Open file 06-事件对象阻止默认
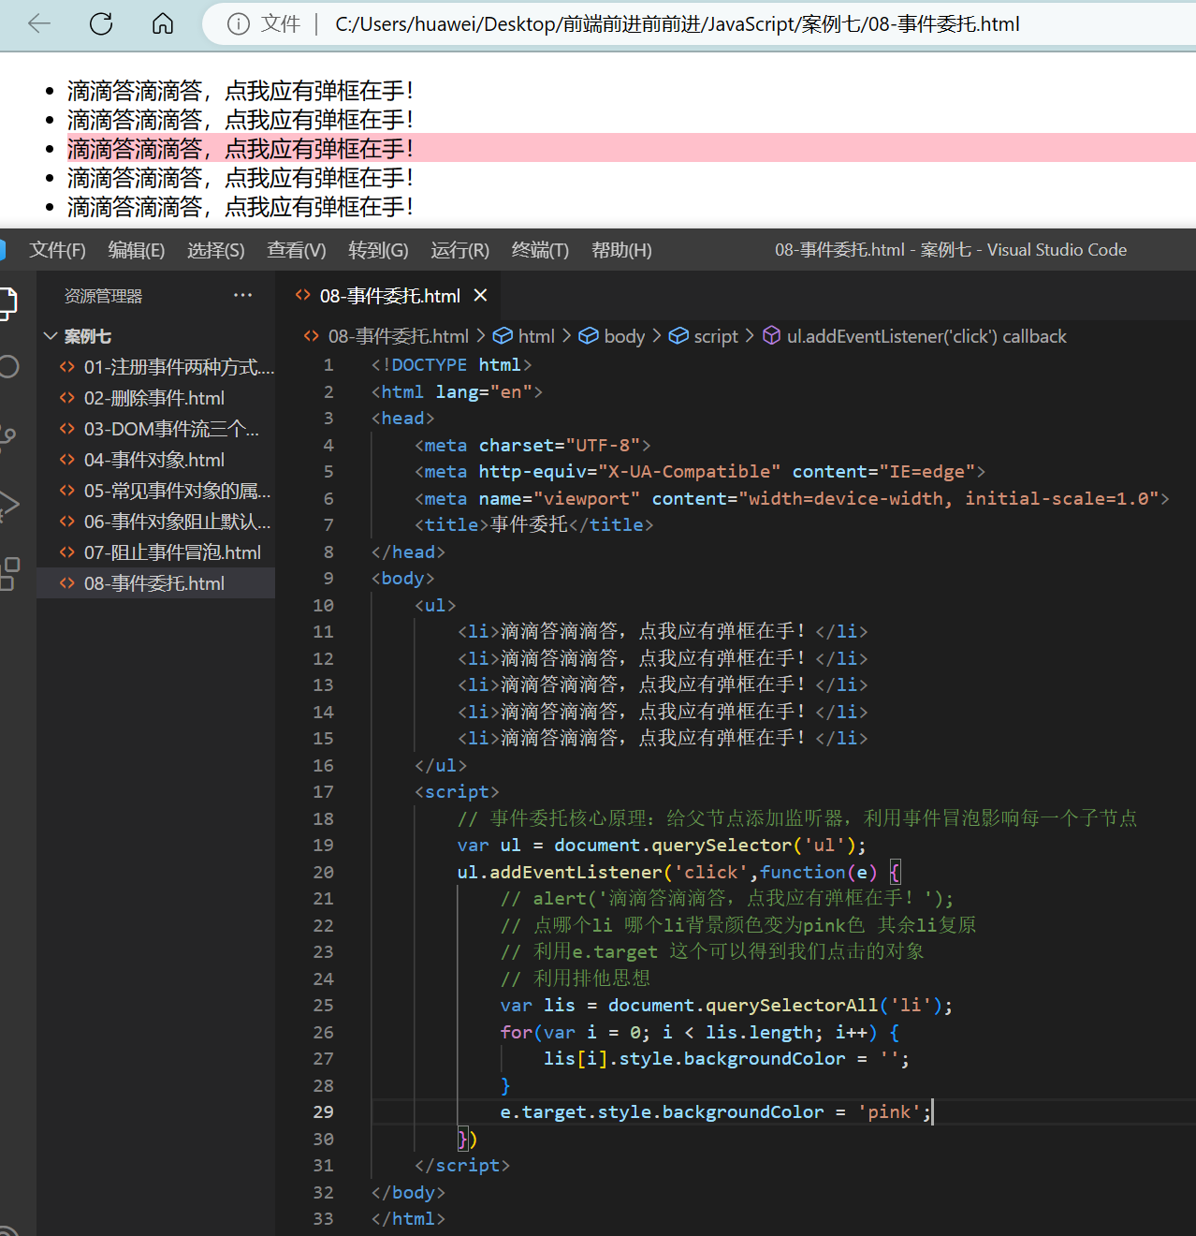The image size is (1196, 1236). (x=155, y=522)
